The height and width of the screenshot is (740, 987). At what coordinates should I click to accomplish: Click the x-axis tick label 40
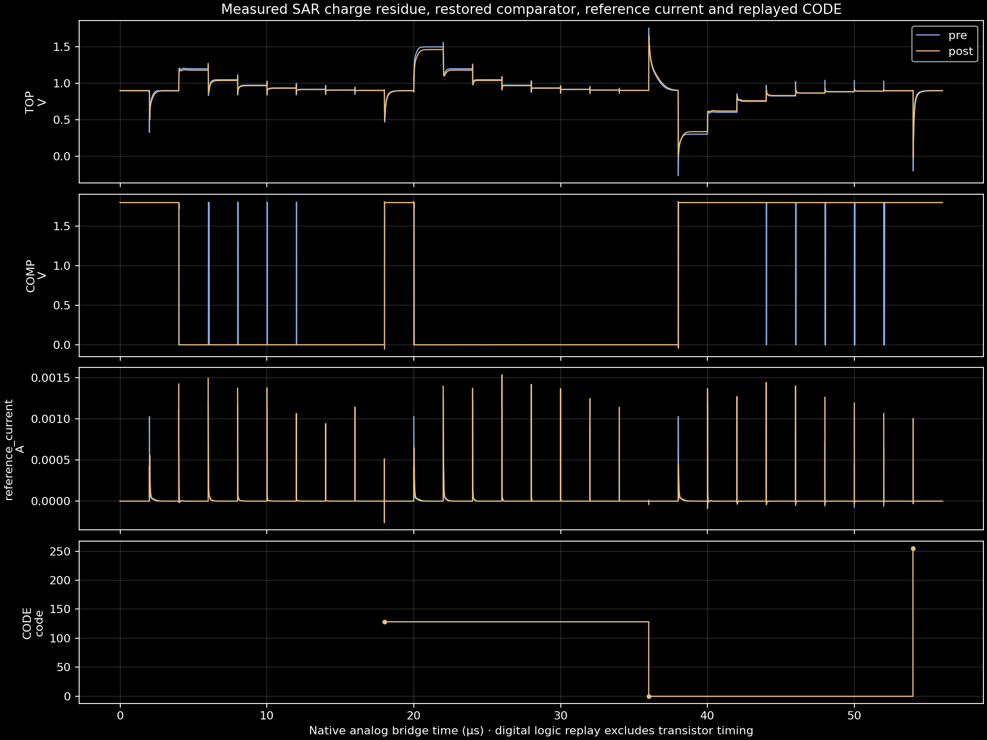[707, 716]
